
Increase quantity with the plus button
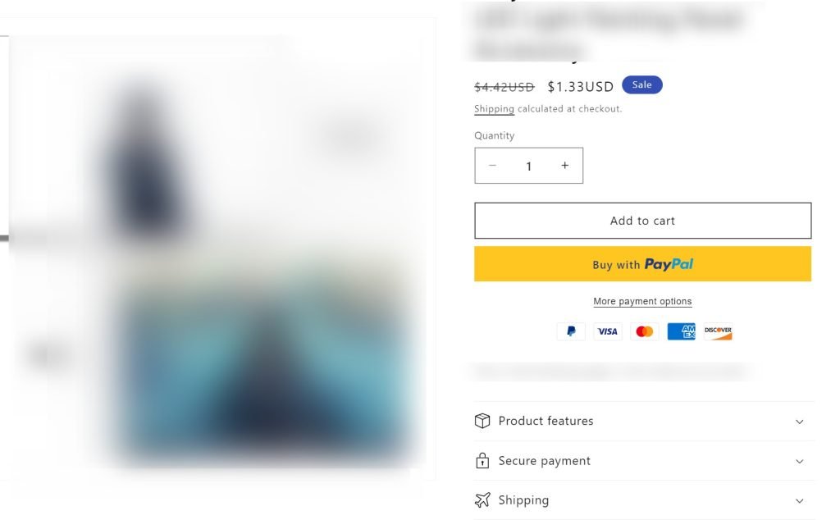[564, 166]
